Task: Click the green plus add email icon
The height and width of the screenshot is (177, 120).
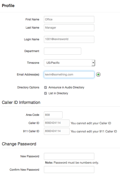Action: [98, 75]
